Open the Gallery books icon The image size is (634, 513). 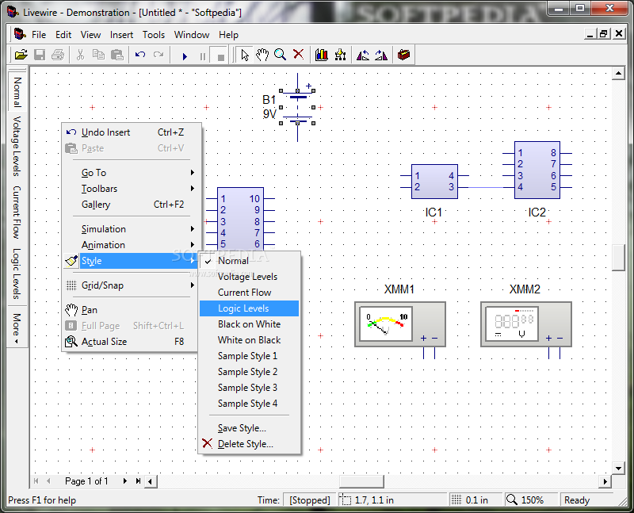tap(322, 55)
